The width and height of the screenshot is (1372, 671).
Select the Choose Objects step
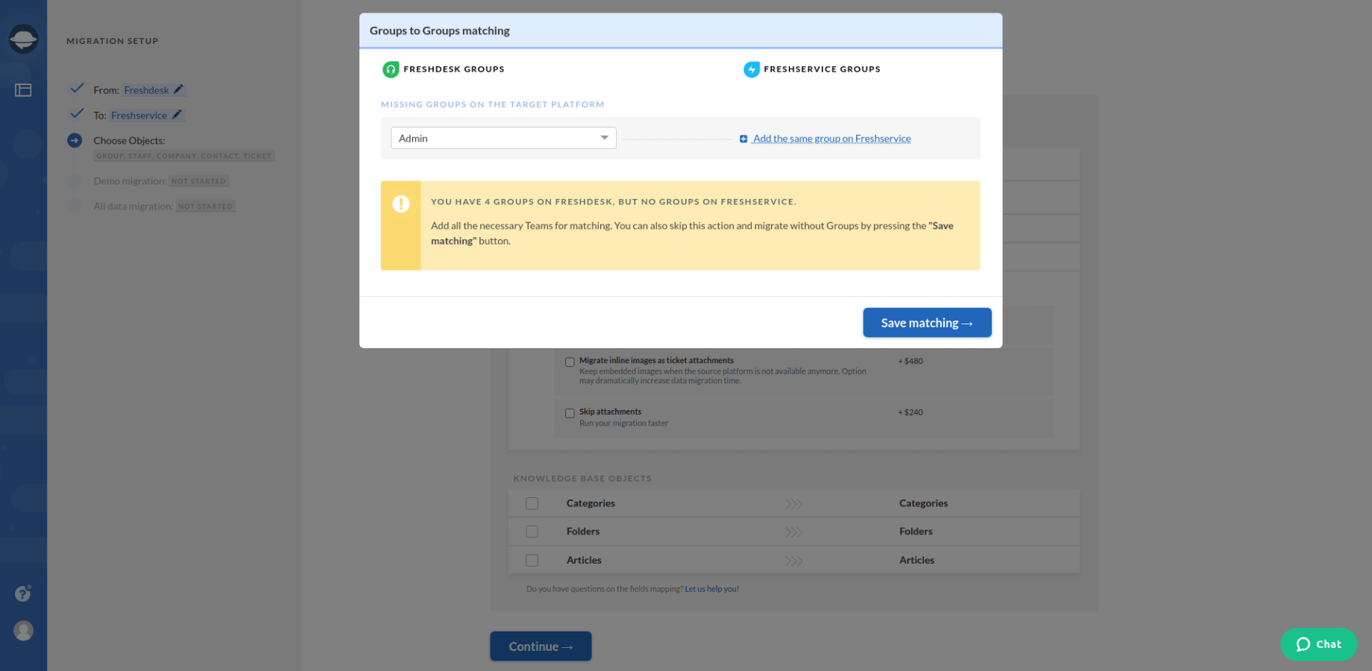[129, 141]
